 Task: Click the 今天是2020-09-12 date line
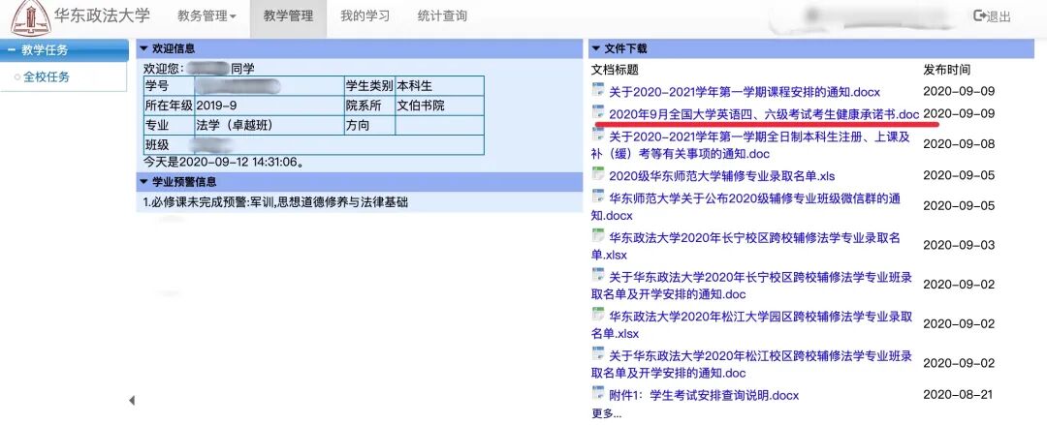tap(224, 162)
